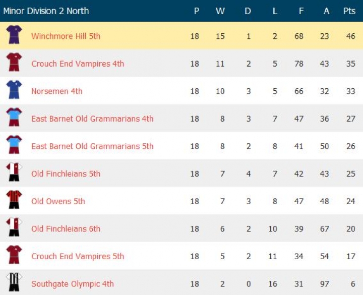This screenshot has width=363, height=295.
Task: Click Winchmore Hill 5th's 46 points value
Action: (349, 36)
